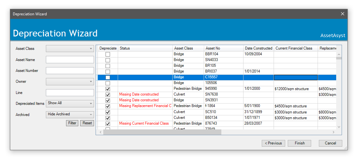The height and width of the screenshot is (162, 358).
Task: Click the Reset button
Action: [87, 123]
